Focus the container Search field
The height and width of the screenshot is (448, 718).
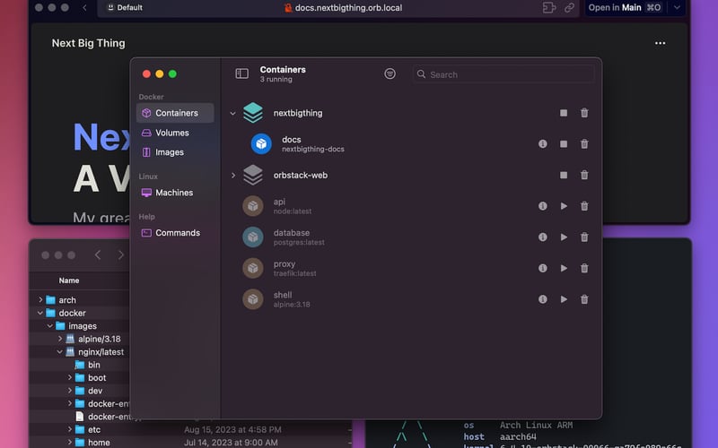click(x=503, y=74)
